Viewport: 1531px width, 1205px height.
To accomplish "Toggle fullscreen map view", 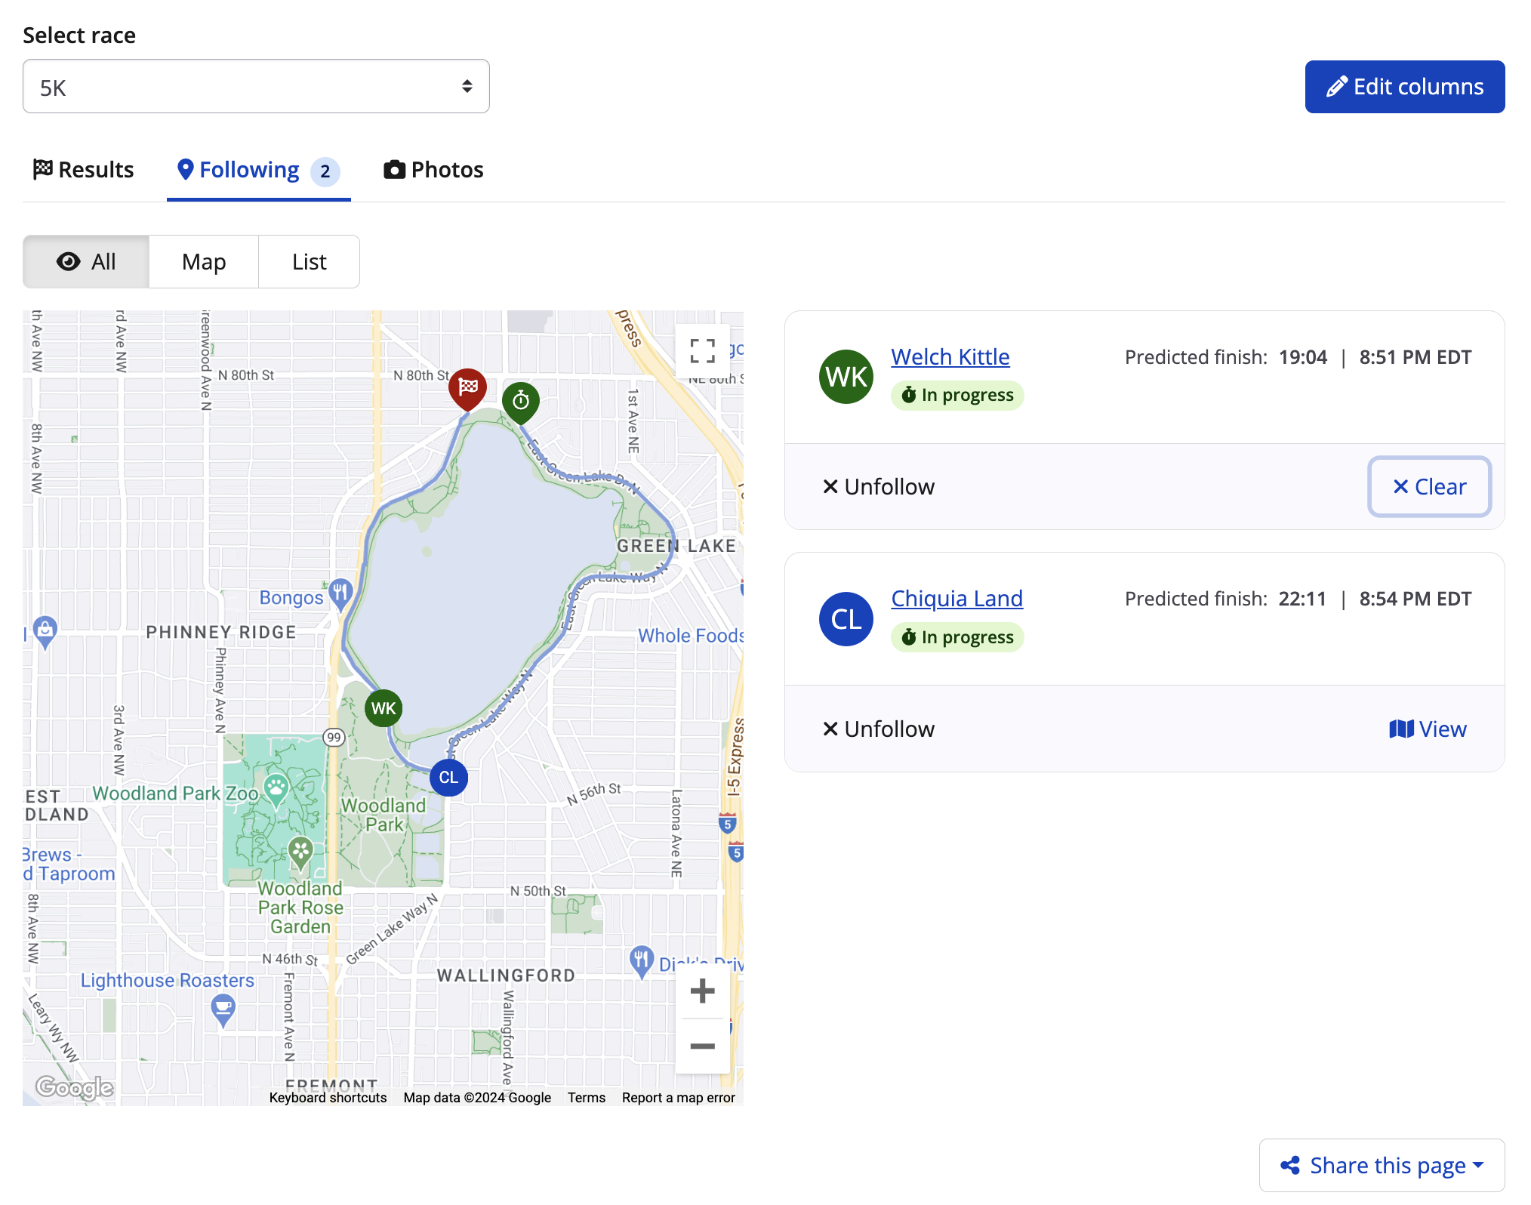I will pos(702,351).
